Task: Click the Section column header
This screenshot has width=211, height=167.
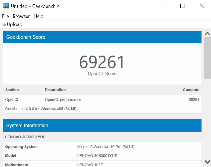Action: tap(12, 90)
